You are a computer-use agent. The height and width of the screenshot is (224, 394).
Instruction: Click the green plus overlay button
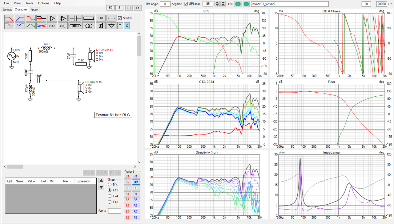pyautogui.click(x=238, y=4)
